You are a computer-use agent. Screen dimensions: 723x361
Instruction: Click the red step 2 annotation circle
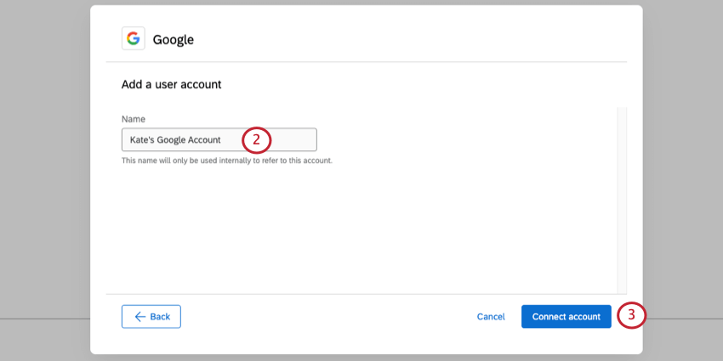(257, 139)
